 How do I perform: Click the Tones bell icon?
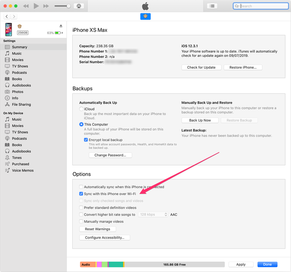(7, 157)
